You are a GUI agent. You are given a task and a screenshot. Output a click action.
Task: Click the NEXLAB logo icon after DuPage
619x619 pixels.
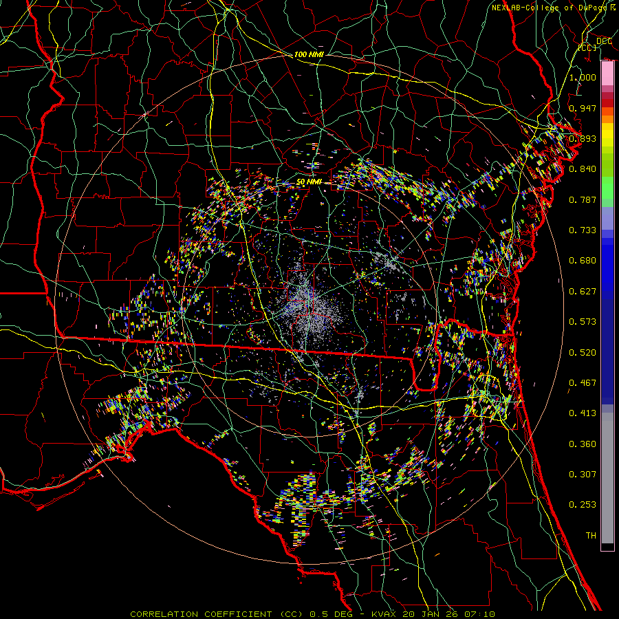click(611, 8)
